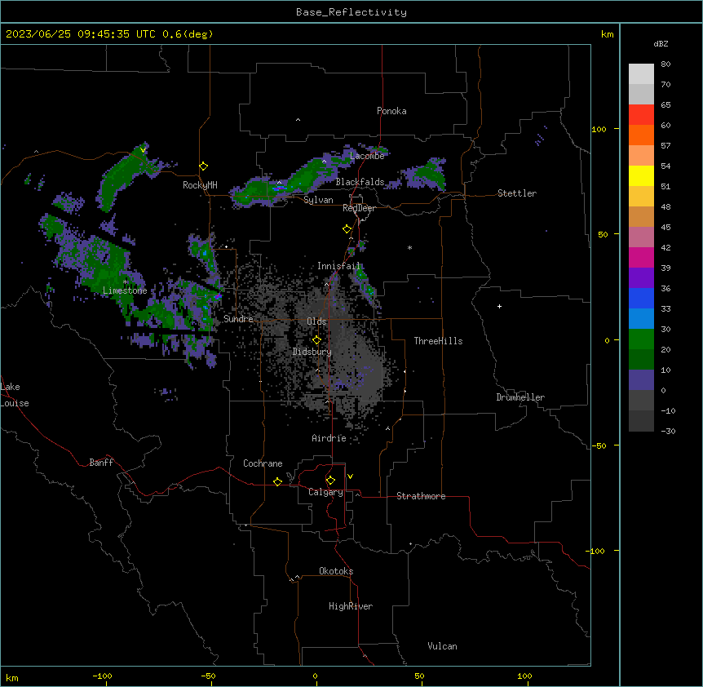The height and width of the screenshot is (687, 703).
Task: Select the 36 dBZ blue color swatch
Action: pyautogui.click(x=641, y=298)
